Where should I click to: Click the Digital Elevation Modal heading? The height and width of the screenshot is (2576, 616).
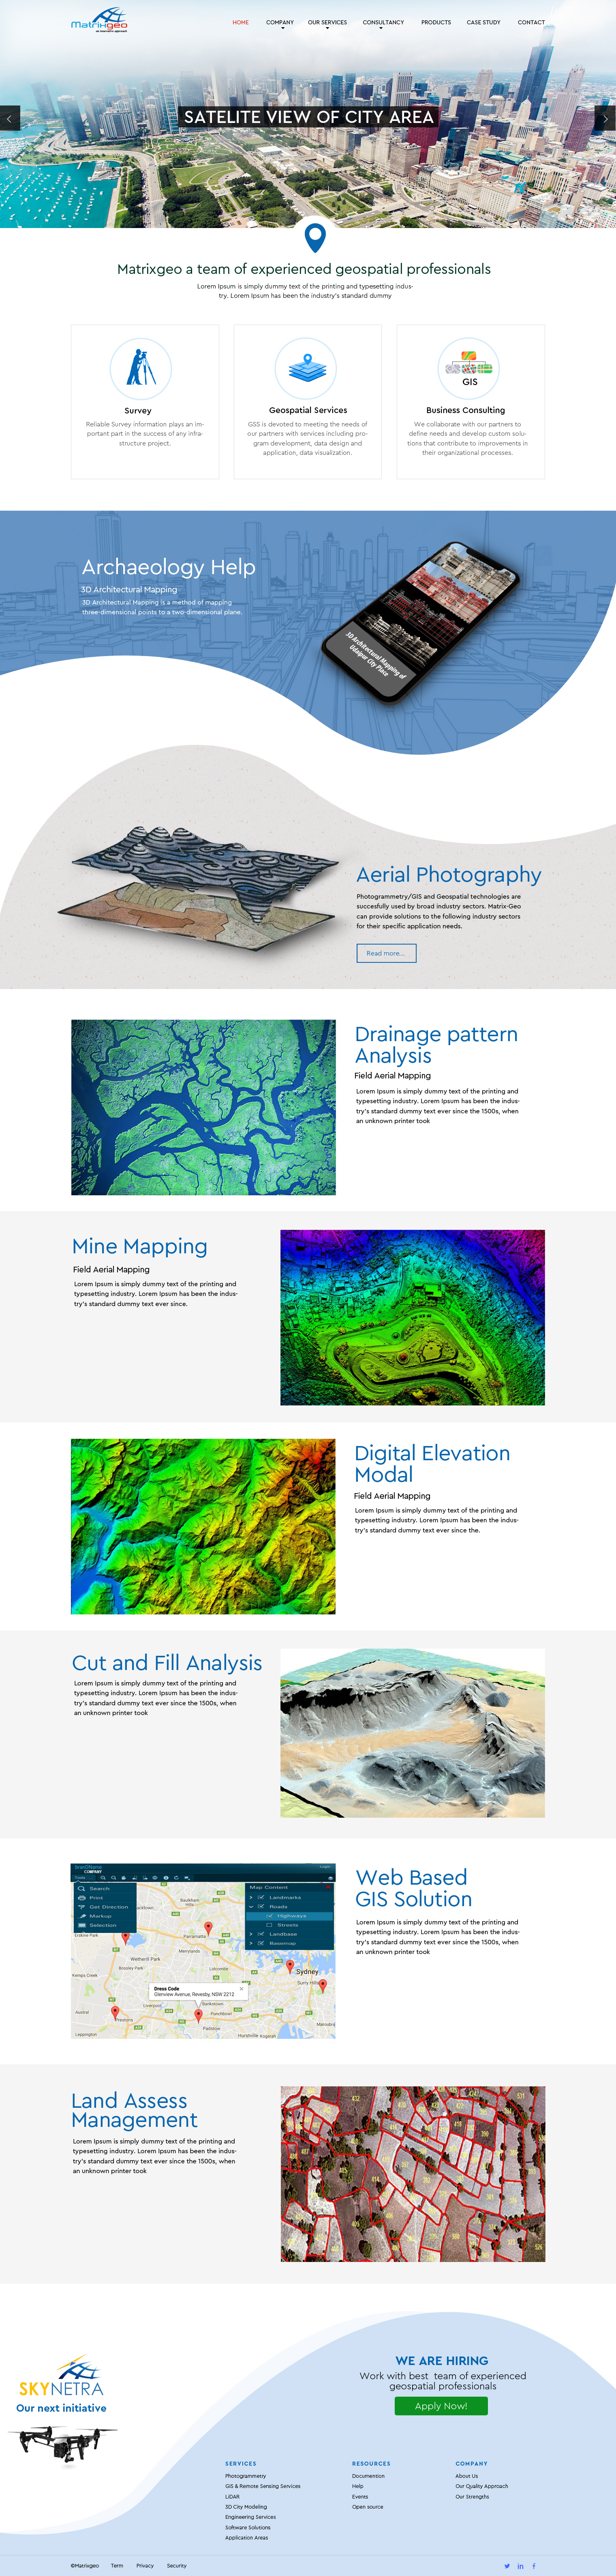[432, 1464]
